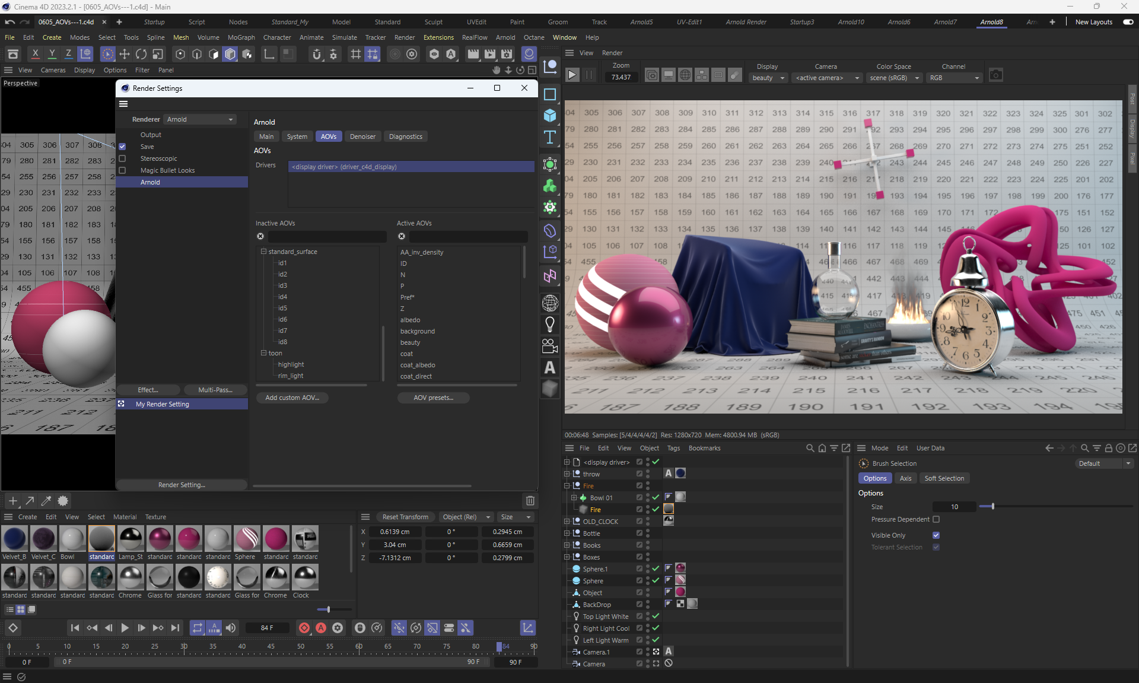Open the MoGraph menu

241,37
